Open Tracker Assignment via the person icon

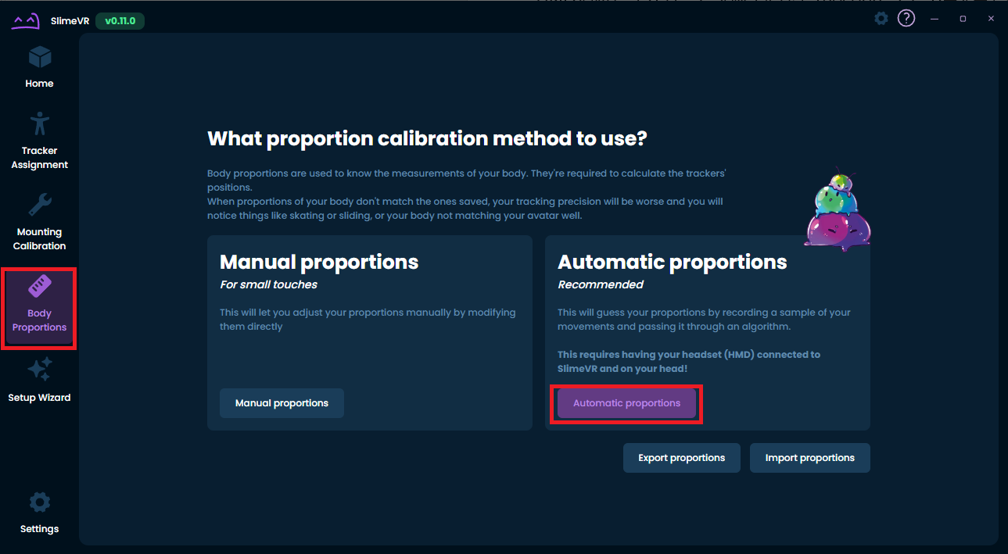coord(39,123)
